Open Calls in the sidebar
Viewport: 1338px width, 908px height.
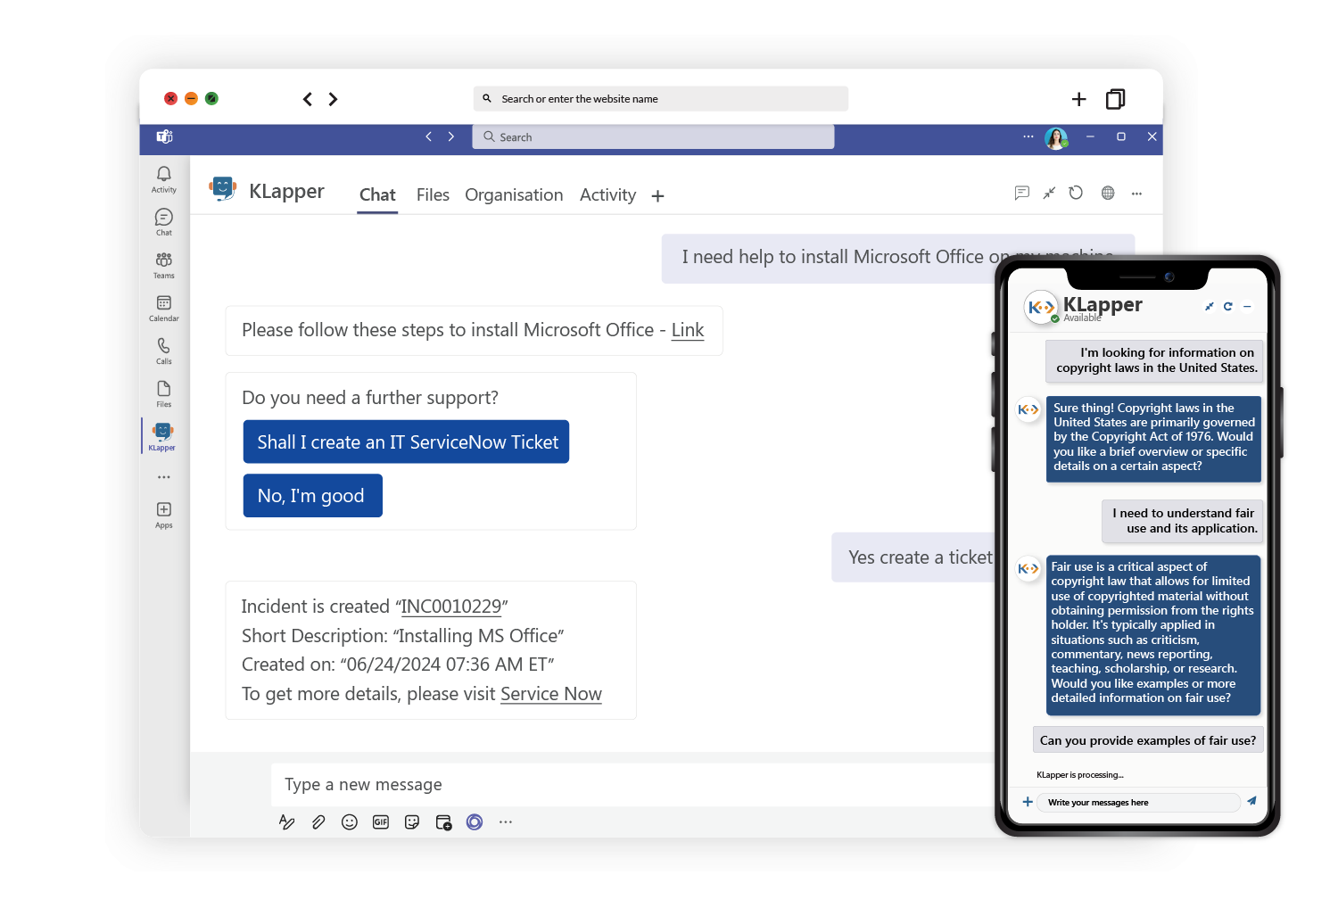[x=164, y=351]
